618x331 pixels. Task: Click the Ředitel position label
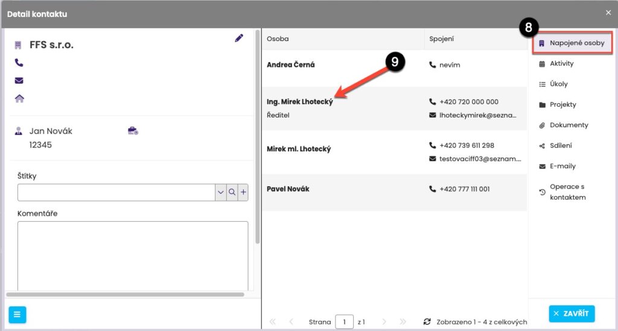(278, 115)
